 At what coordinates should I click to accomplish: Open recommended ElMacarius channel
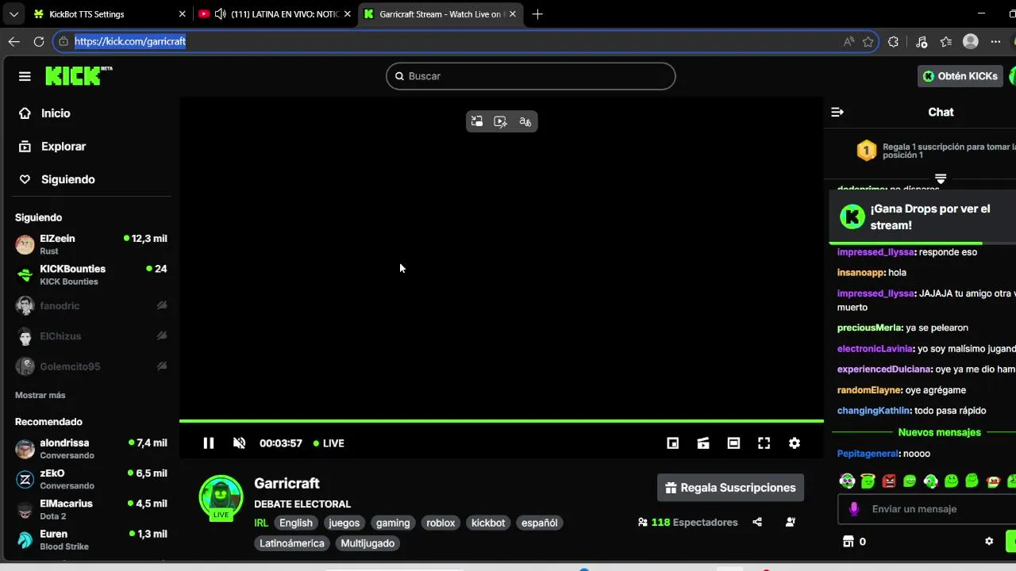point(91,509)
